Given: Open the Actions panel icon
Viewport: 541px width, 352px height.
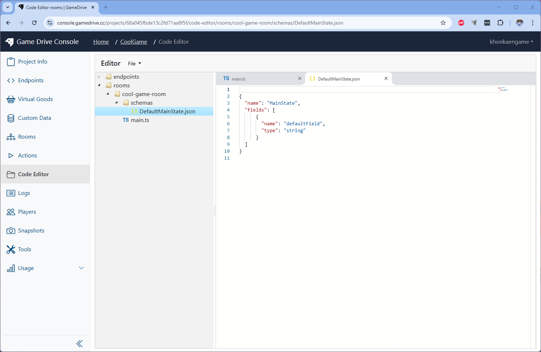Looking at the screenshot, I should click(11, 155).
